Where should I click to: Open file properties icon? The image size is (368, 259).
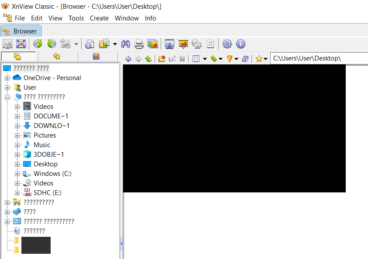coord(89,44)
